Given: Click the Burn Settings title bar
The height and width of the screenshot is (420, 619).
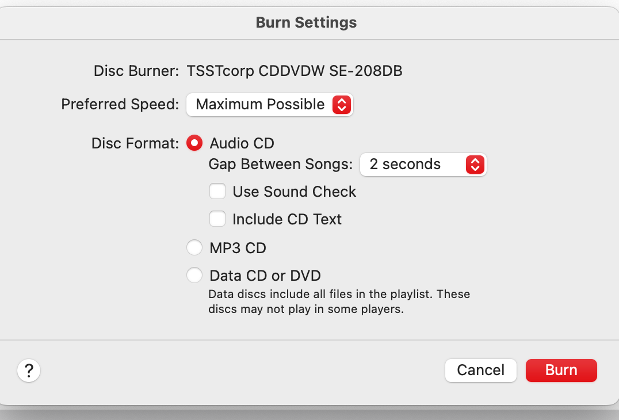Looking at the screenshot, I should [x=307, y=22].
